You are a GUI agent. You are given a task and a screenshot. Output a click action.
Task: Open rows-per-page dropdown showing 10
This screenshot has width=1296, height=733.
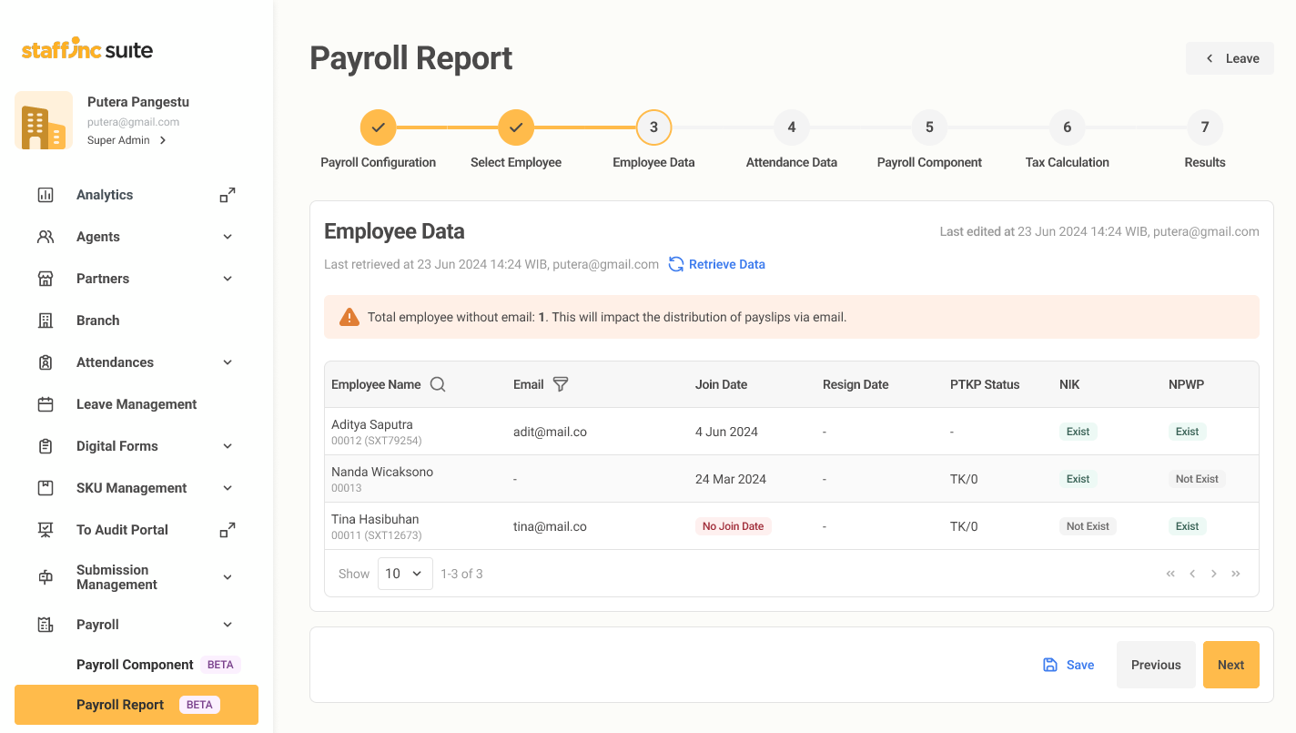[405, 574]
